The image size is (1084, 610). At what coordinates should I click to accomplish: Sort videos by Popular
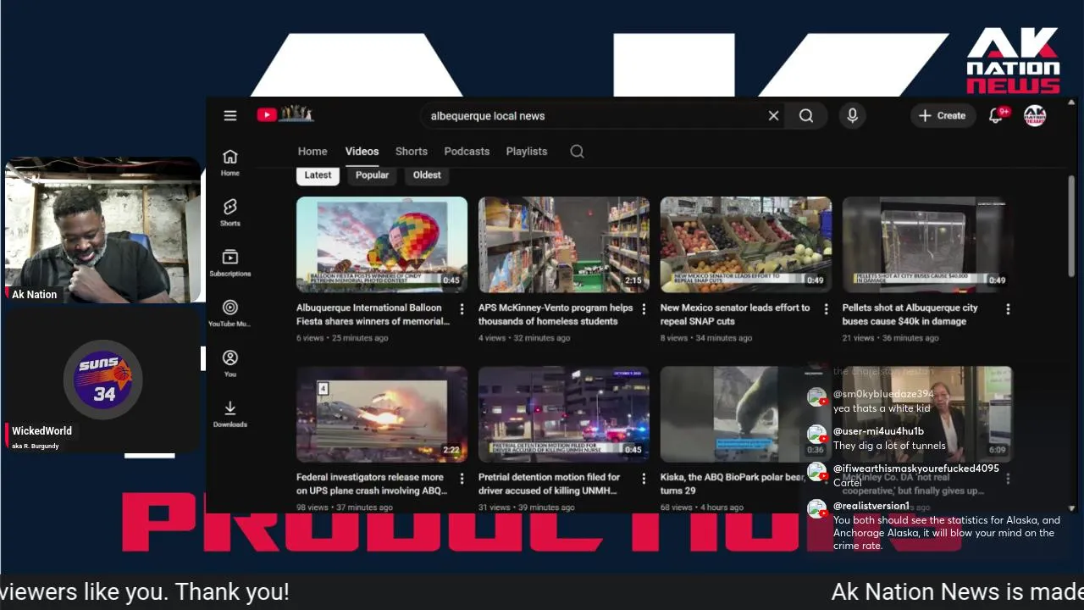(x=372, y=175)
